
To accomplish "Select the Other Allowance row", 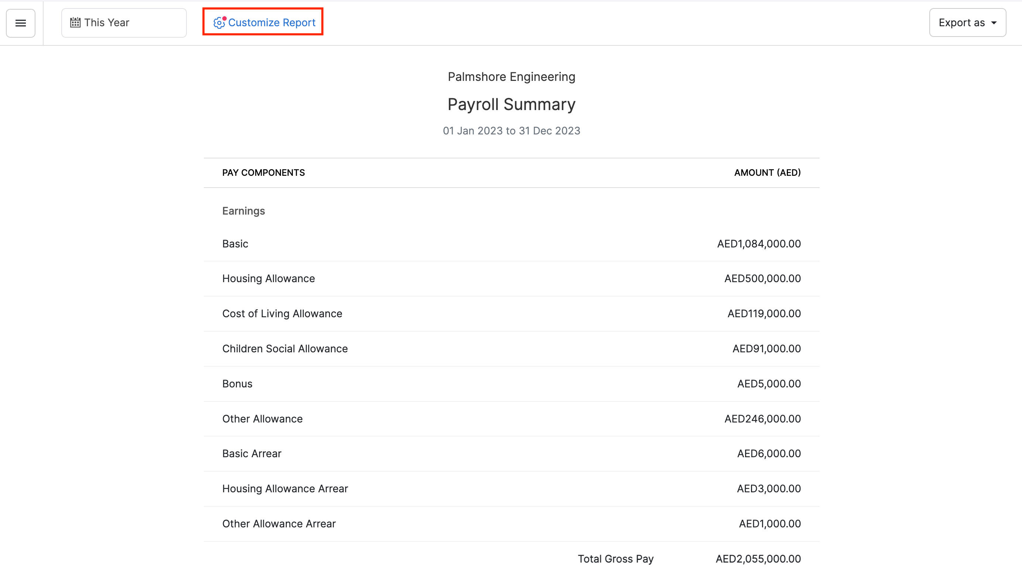I will (x=511, y=419).
